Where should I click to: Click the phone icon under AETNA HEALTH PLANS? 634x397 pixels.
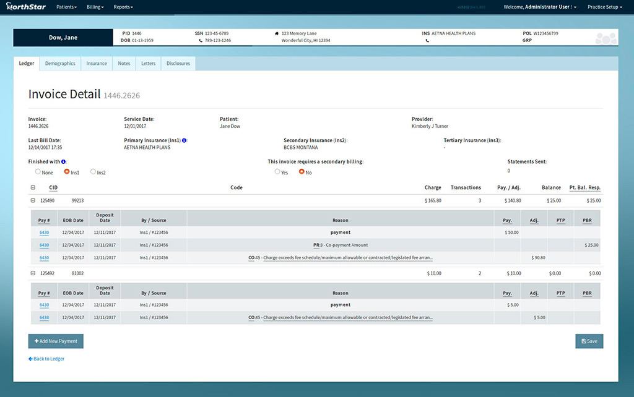pos(428,41)
